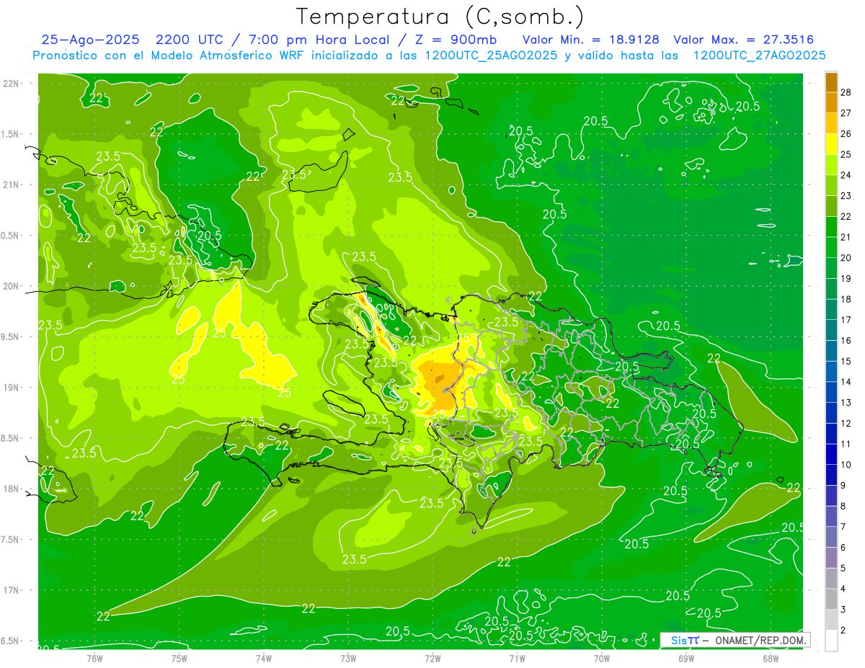This screenshot has height=668, width=865.
Task: Click legend scale value 11
Action: tap(846, 444)
